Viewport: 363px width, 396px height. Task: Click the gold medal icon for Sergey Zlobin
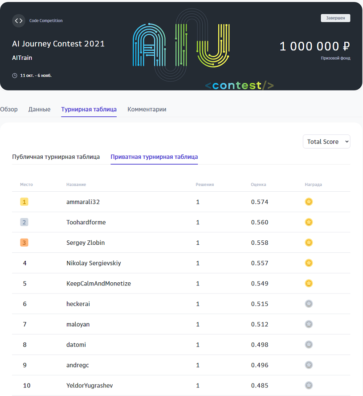coord(309,243)
